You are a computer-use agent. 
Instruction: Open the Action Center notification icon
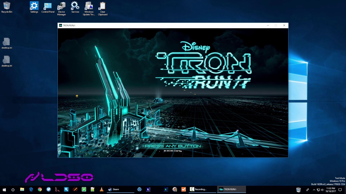(x=340, y=190)
